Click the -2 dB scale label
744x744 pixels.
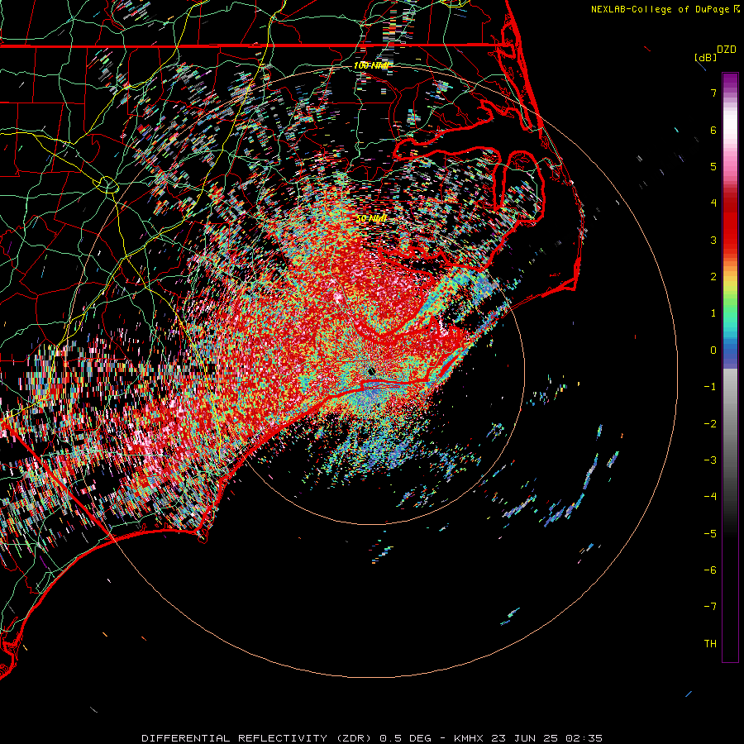(710, 424)
